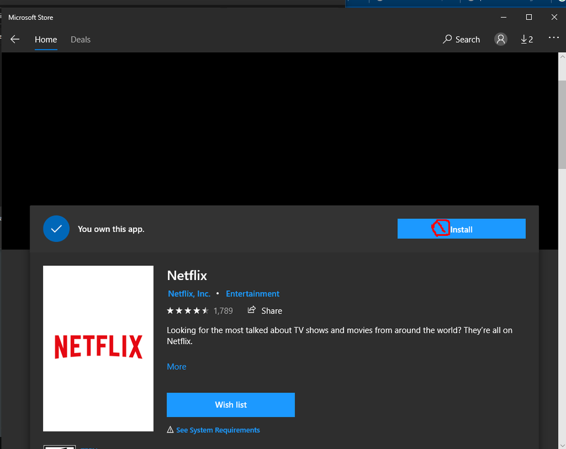Open the Netflix, Inc. publisher link

click(x=189, y=294)
